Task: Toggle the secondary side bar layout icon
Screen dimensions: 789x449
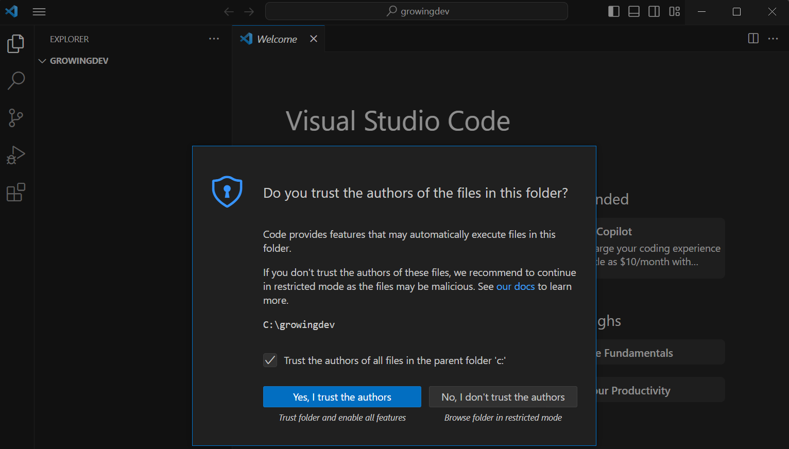Action: 654,11
